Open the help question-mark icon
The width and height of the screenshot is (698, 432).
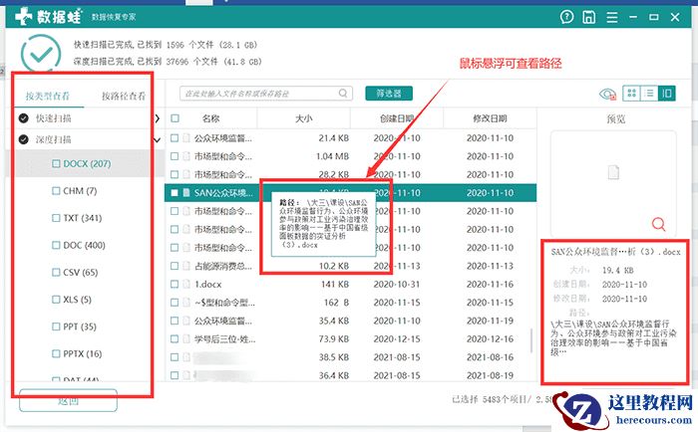click(x=566, y=17)
